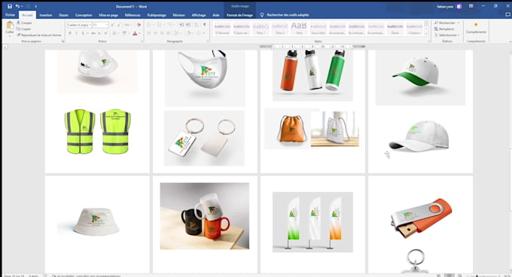The height and width of the screenshot is (277, 512).
Task: Open the Fichier menu
Action: (x=10, y=15)
